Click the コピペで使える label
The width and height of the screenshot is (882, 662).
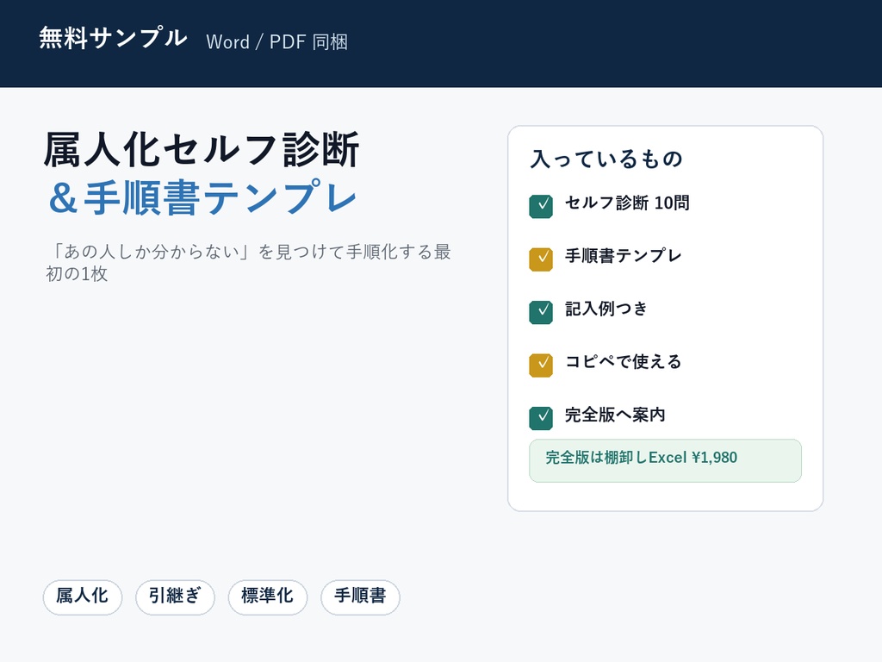tap(624, 361)
